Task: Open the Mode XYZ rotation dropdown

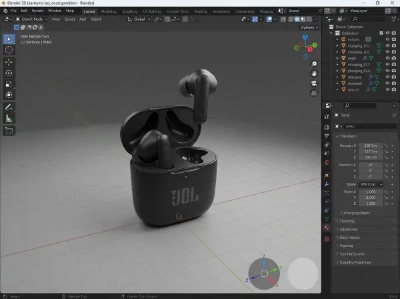Action: click(x=371, y=184)
